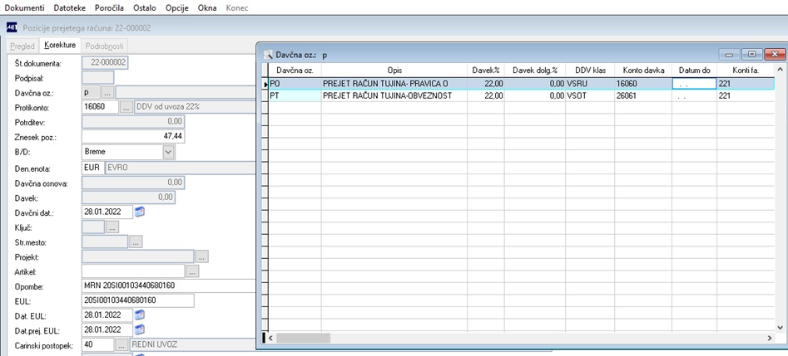Screen dimensions: 788x356
Task: Select the PT tax code row
Action: (518, 95)
